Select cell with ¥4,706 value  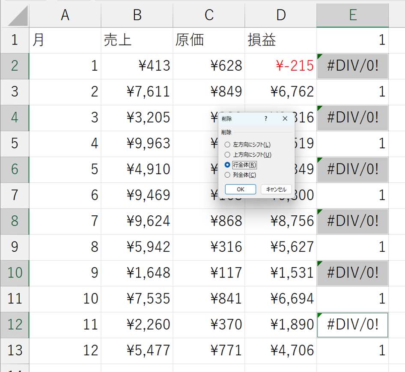[x=281, y=350]
